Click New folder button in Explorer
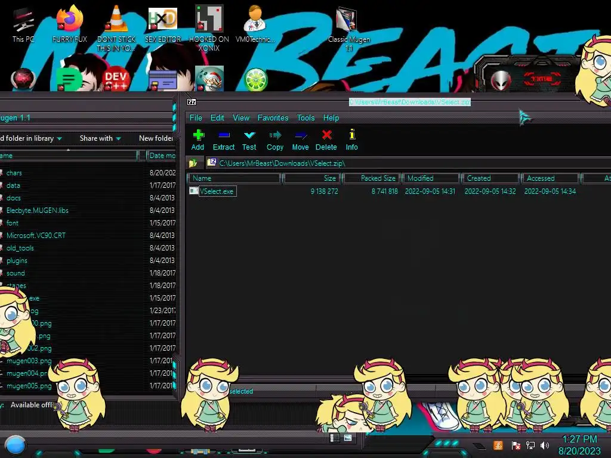Image resolution: width=611 pixels, height=458 pixels. pos(156,138)
